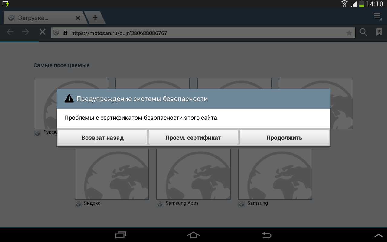Screen dimensions: 387x242
Task: Tap the cellular signal bars icon
Action: click(x=354, y=4)
